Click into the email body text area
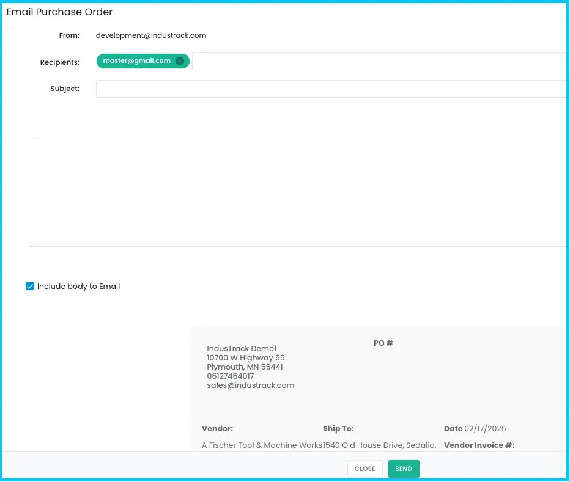The height and width of the screenshot is (482, 570). tap(297, 192)
